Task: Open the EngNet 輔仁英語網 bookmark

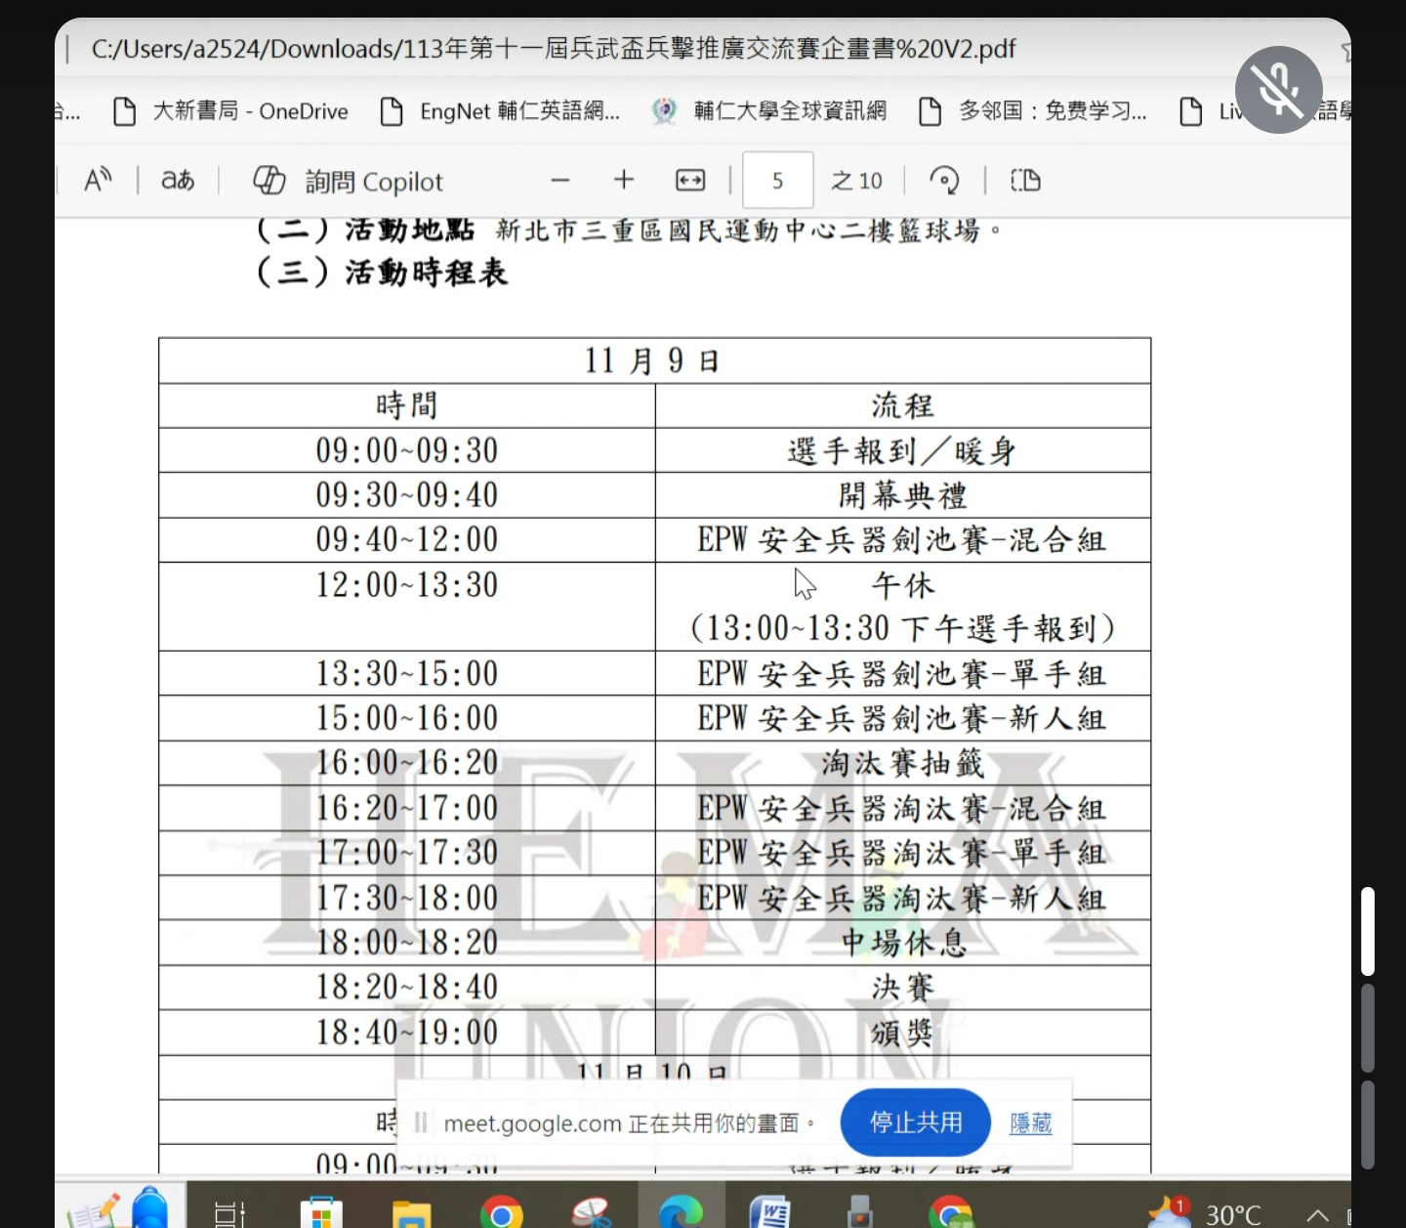Action: click(500, 111)
